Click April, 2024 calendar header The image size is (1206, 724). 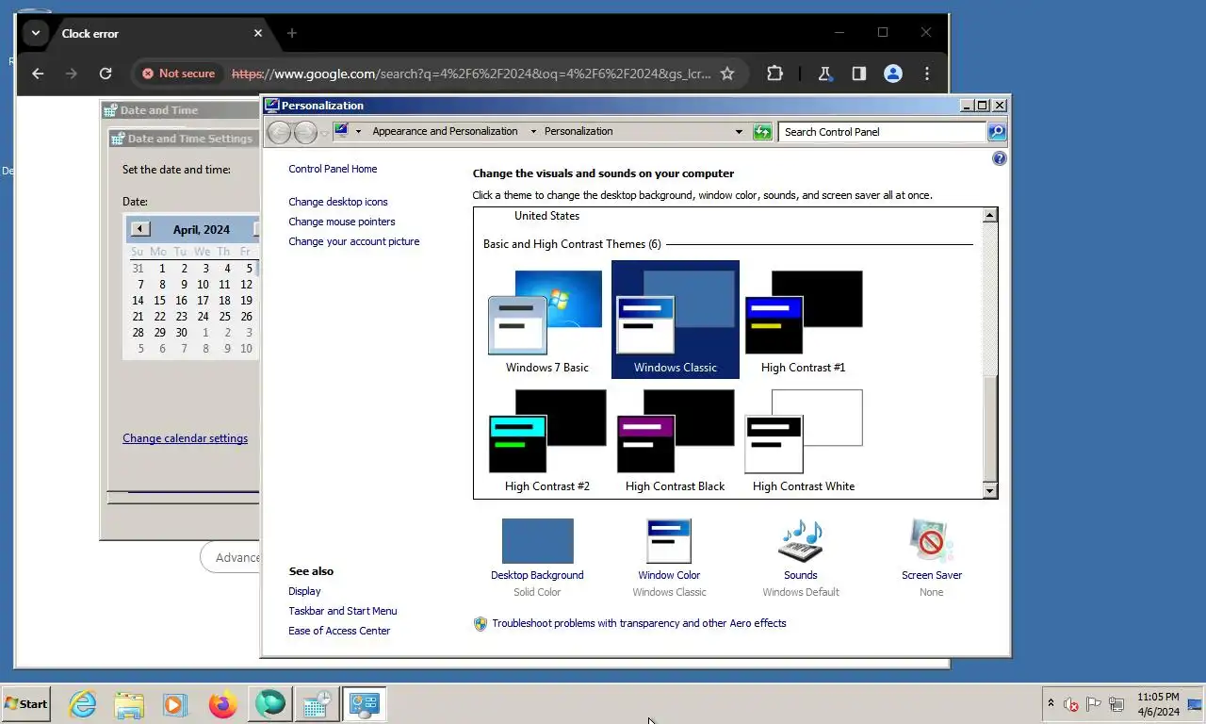(x=202, y=229)
